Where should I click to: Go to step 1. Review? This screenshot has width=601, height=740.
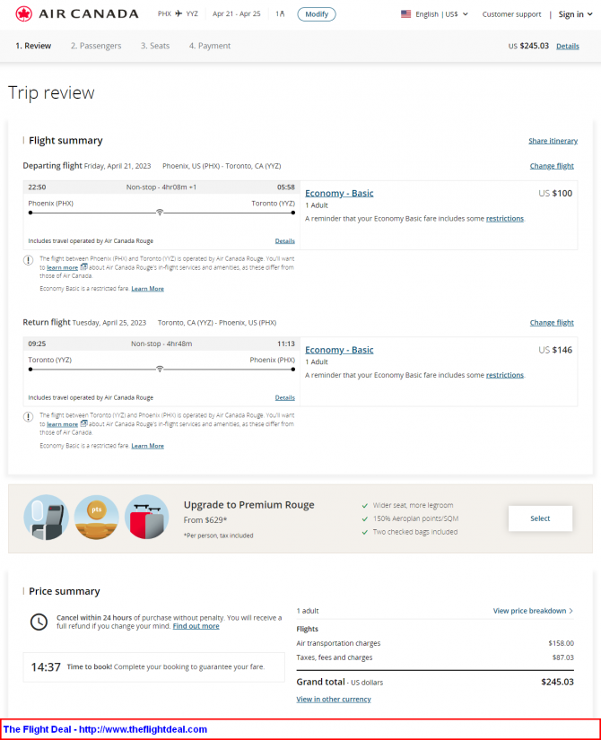pos(33,46)
